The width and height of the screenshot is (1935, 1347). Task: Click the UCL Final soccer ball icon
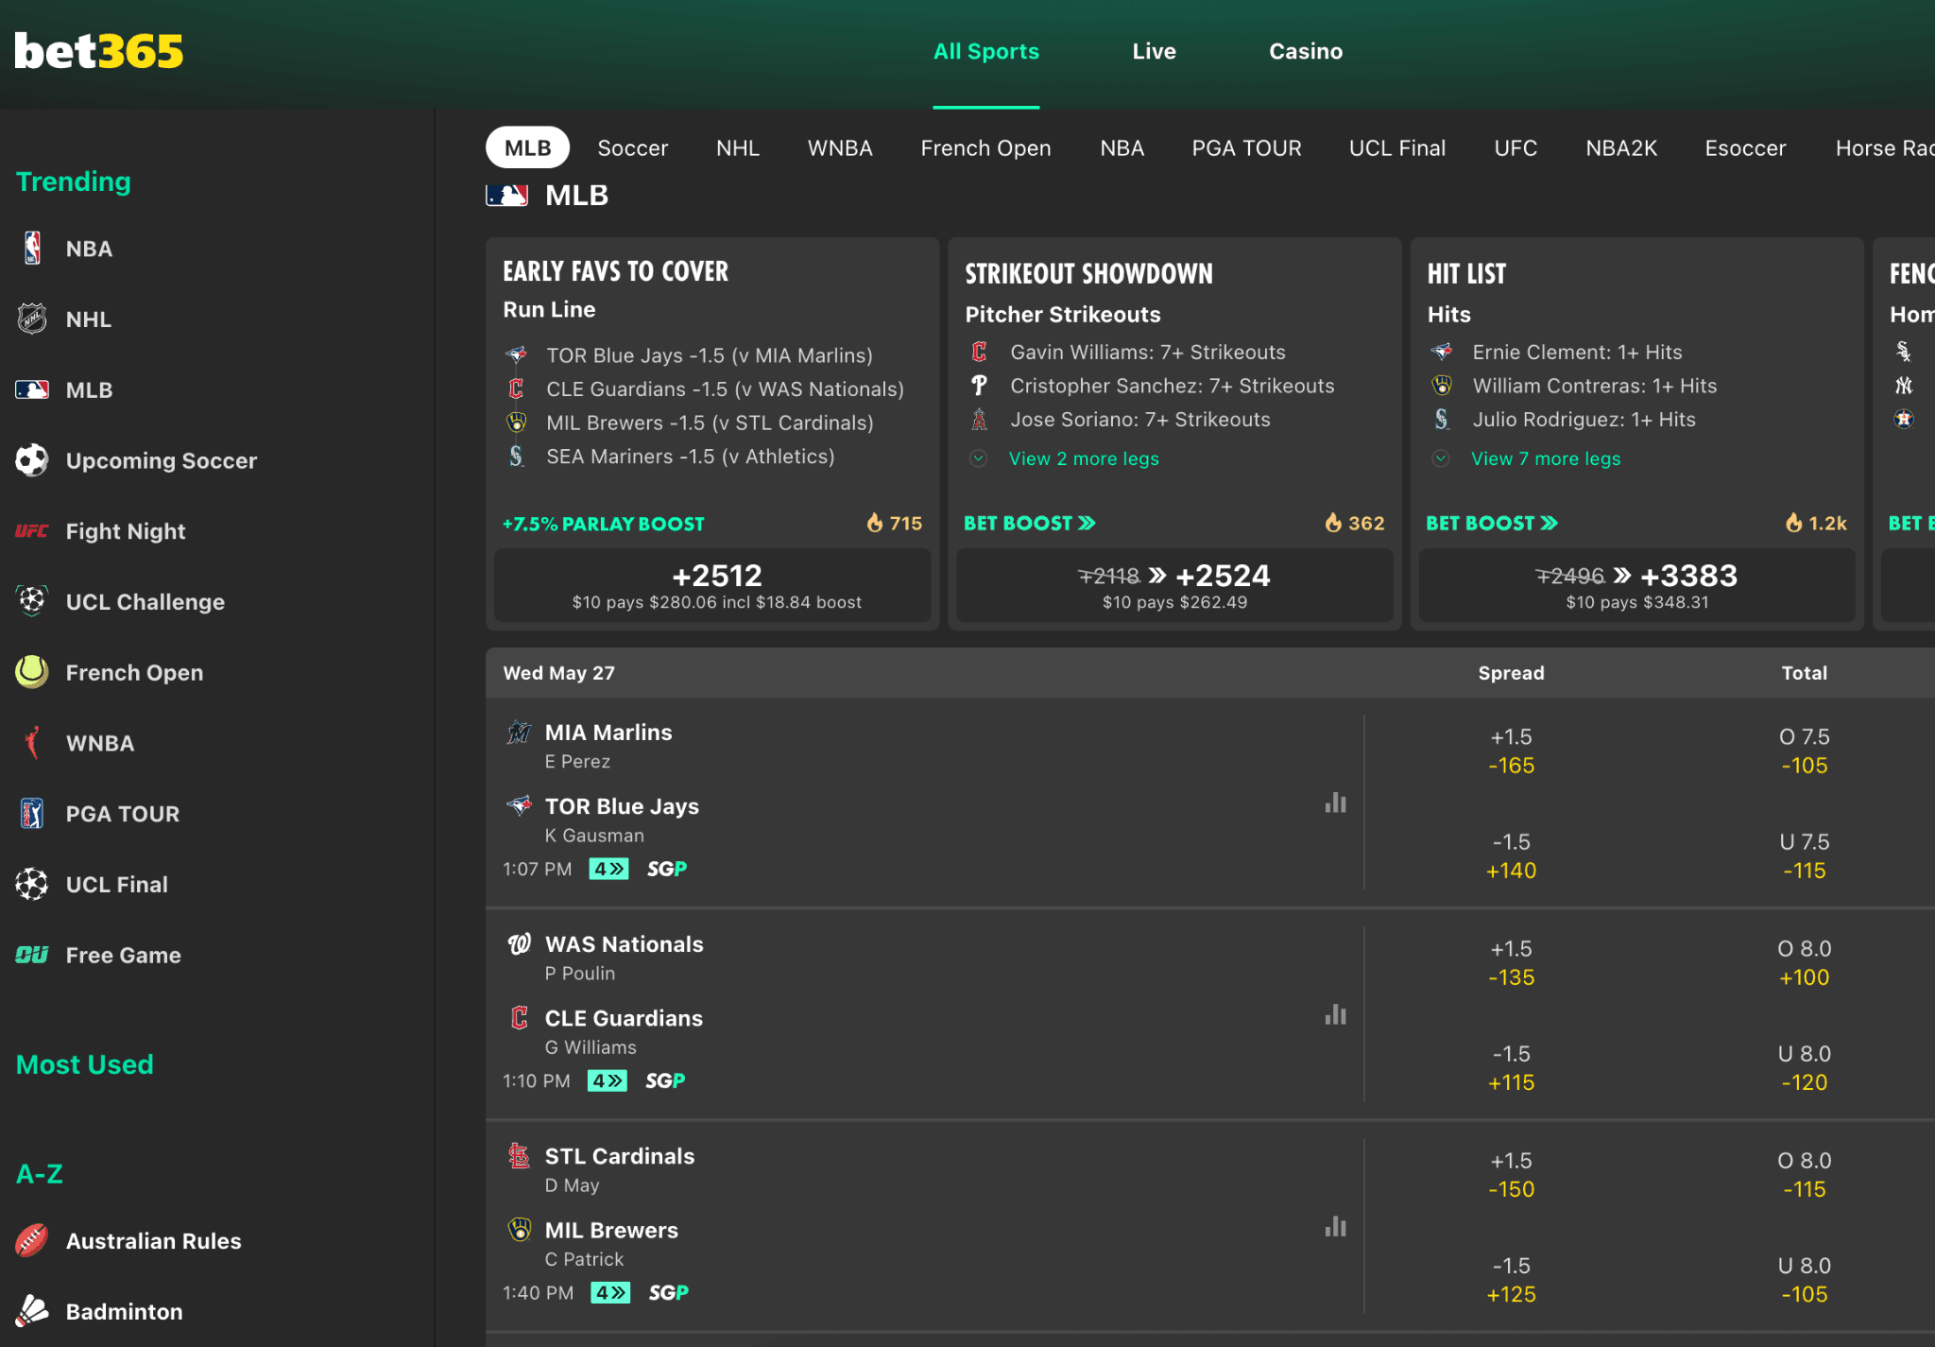[x=32, y=884]
